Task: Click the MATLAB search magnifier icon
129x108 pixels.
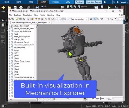Action: [x=105, y=2]
